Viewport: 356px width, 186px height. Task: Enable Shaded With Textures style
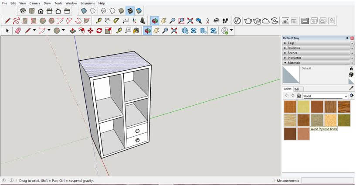(x=130, y=11)
